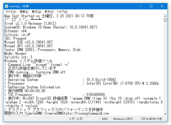The image size is (171, 125).
Task: Click the line 'New Test Started on'
Action: click(x=49, y=16)
